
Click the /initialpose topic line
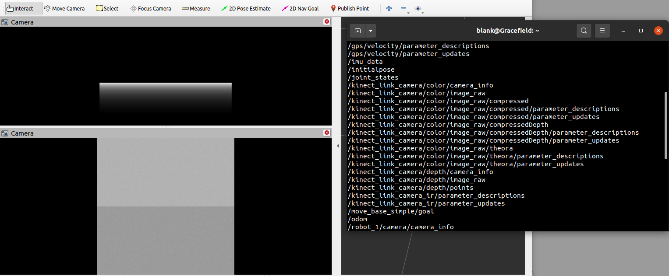tap(371, 70)
